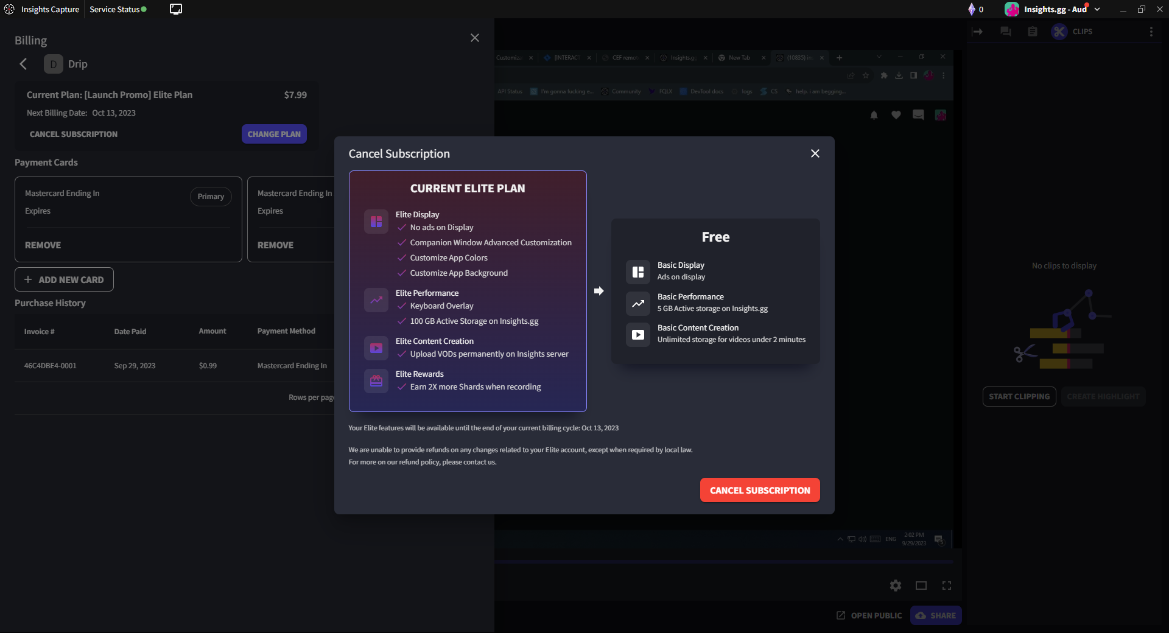Screen dimensions: 1169x633
Task: Click the Basic Display layout icon
Action: 638,271
